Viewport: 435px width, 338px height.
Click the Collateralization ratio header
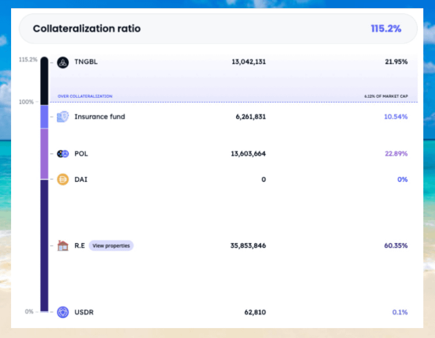(86, 29)
